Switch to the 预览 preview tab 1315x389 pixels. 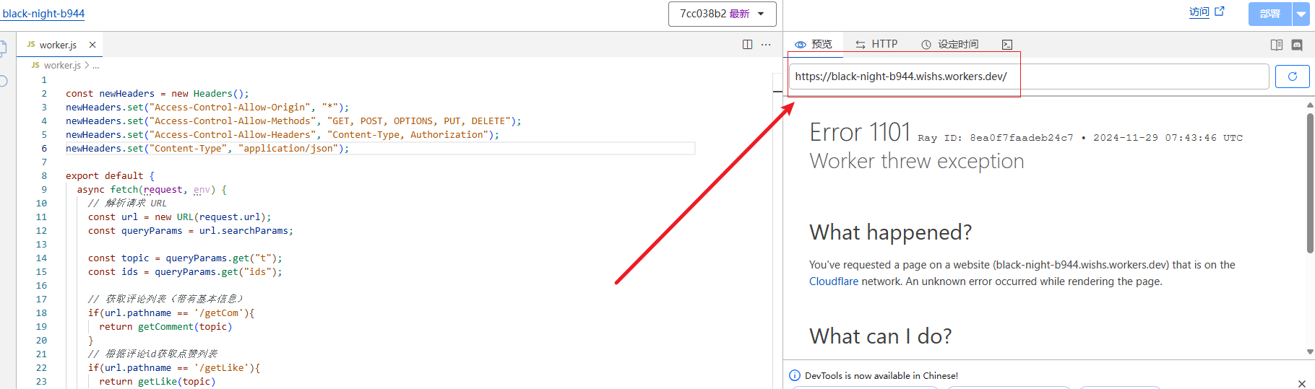(x=814, y=44)
